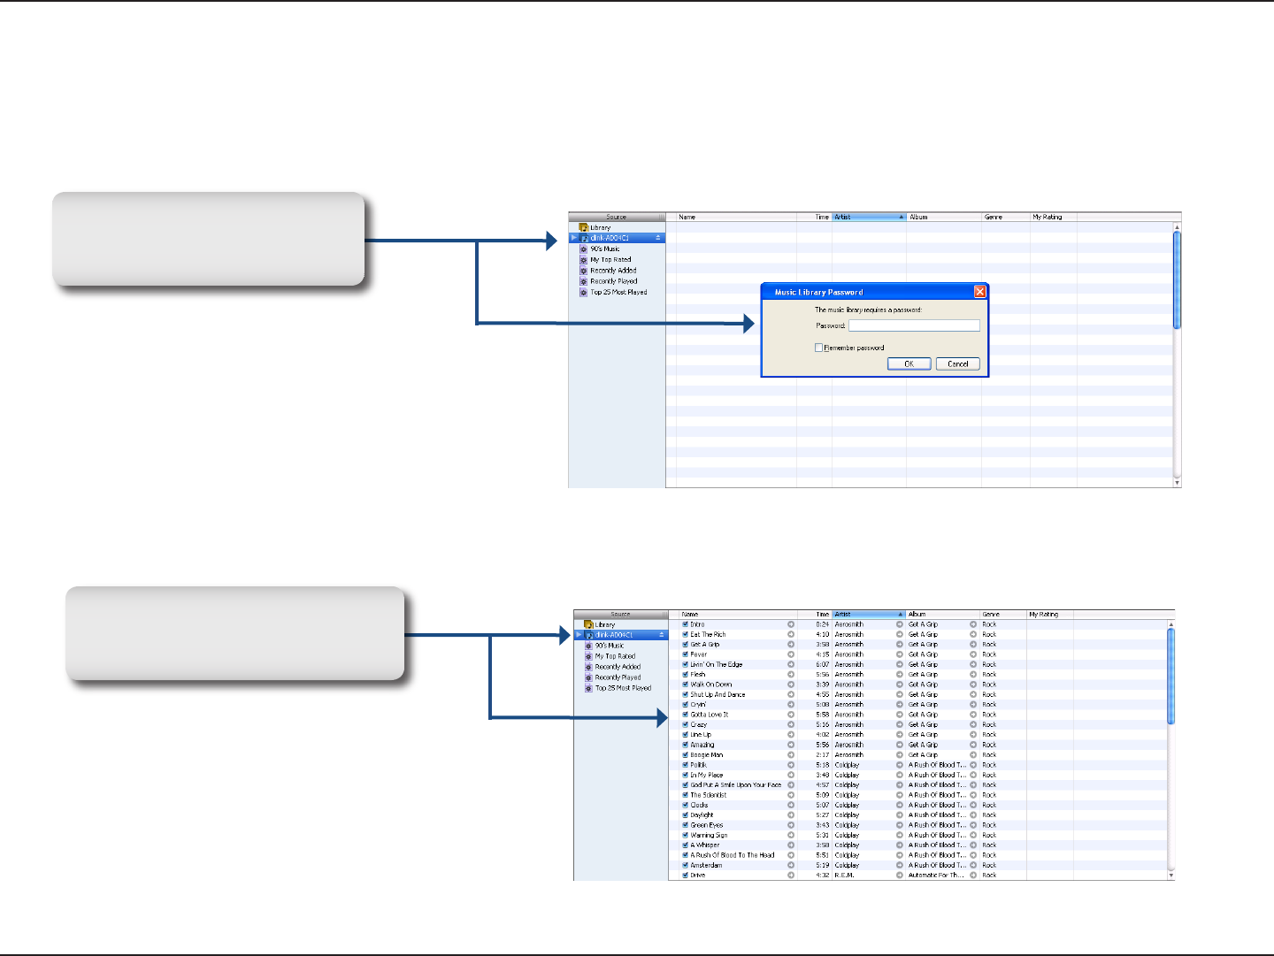
Task: Uncheck the song 'Amazing'
Action: pyautogui.click(x=685, y=745)
